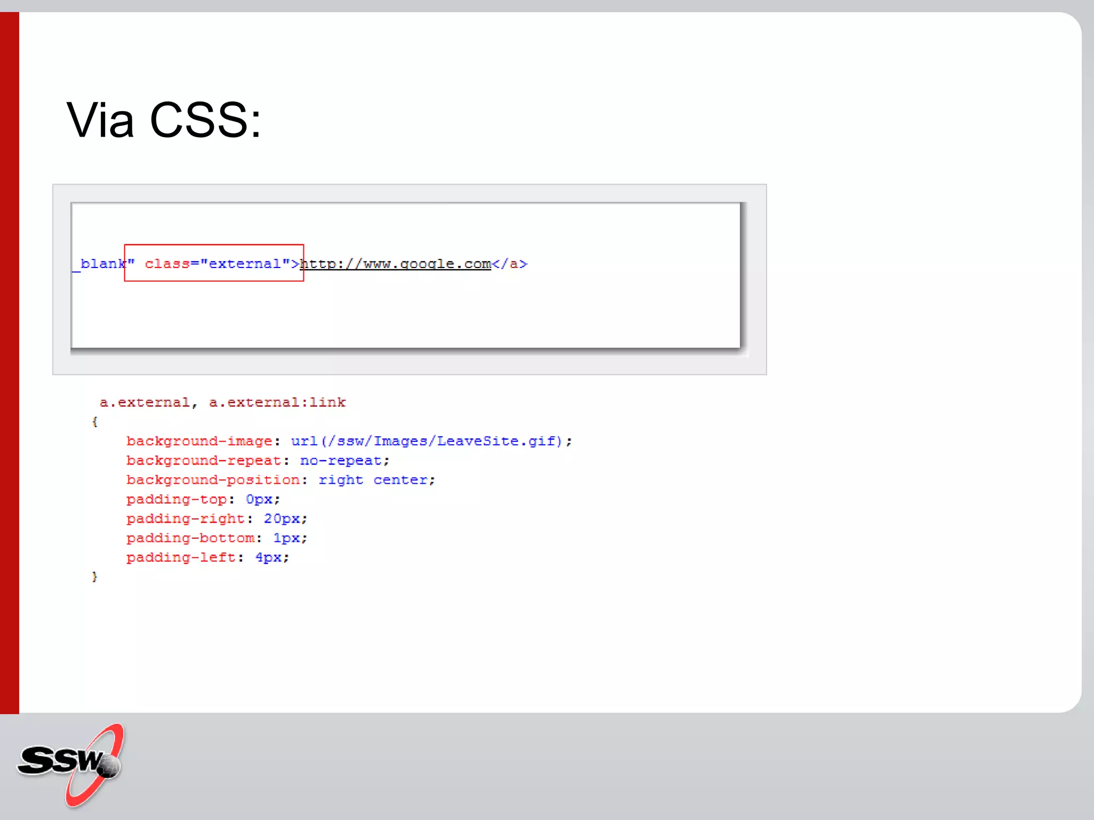The height and width of the screenshot is (820, 1094).
Task: Click the 'background-position: right center;' line
Action: [281, 480]
